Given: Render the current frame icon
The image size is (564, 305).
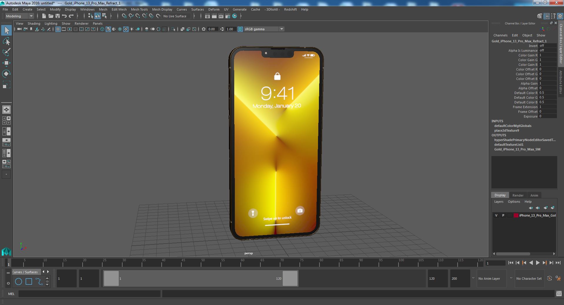Looking at the screenshot, I should [214, 16].
